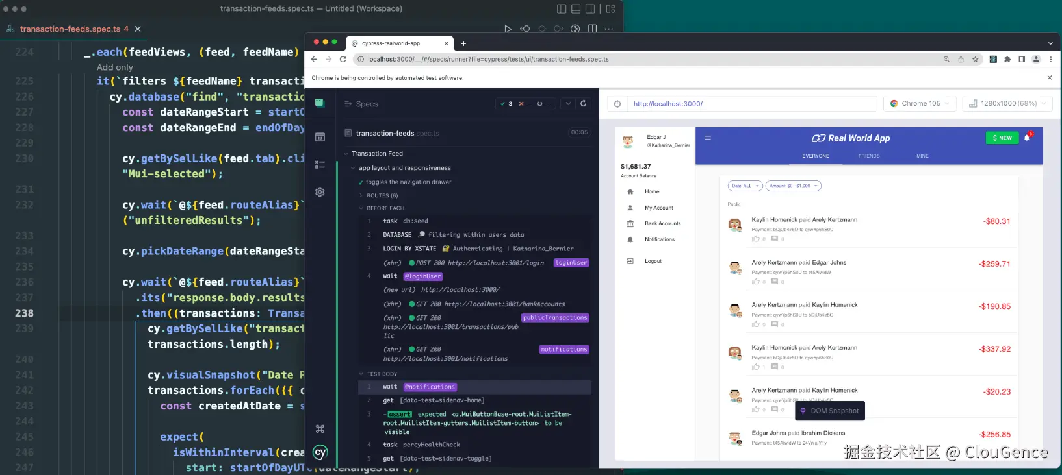Click the 'Add only' code lens in VS Code
Screen dimensions: 1062x475
click(x=115, y=67)
